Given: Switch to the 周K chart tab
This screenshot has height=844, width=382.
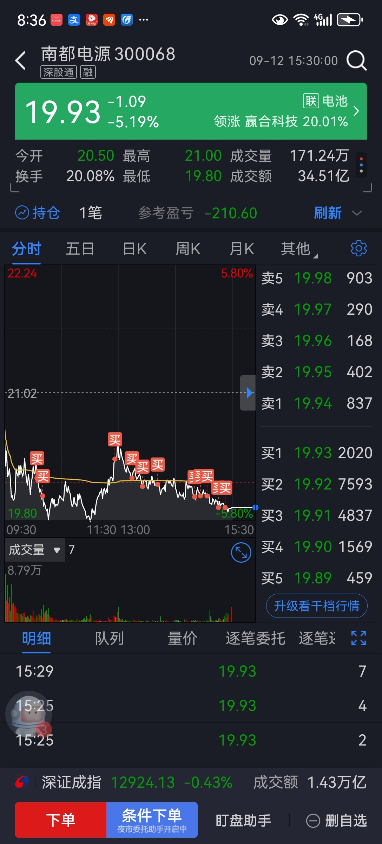Looking at the screenshot, I should (x=188, y=249).
